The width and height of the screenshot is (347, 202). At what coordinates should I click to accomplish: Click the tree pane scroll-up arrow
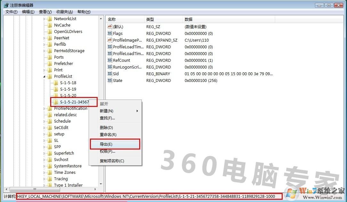tap(101, 19)
